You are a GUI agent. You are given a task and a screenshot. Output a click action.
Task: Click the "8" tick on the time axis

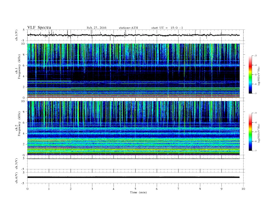pos(200,189)
